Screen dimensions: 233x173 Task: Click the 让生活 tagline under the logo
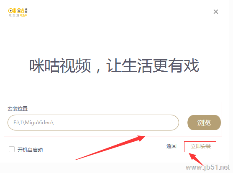pyautogui.click(x=14, y=15)
